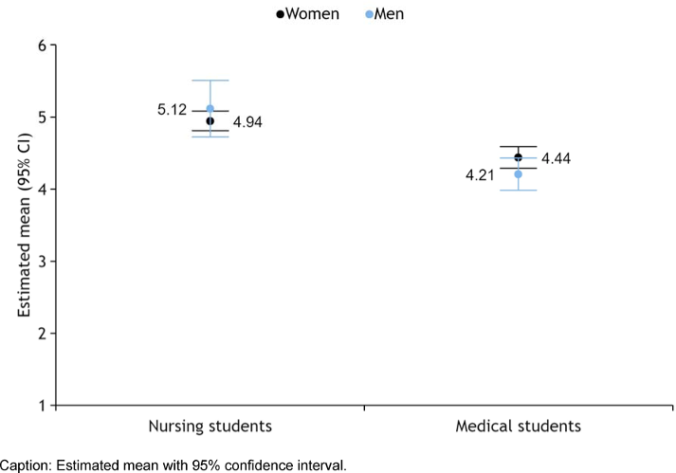Click the 4.44 data label

557,158
